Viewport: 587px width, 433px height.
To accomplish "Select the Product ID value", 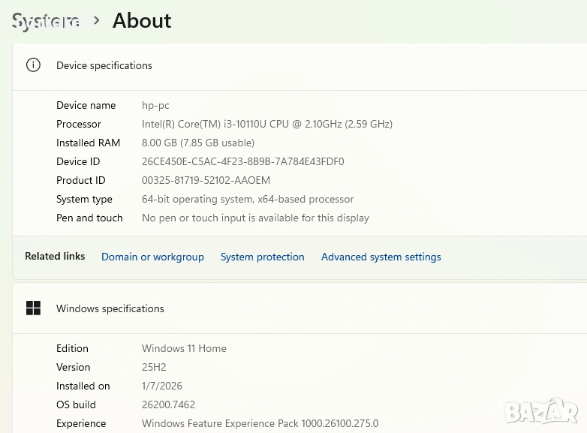I will pos(206,180).
